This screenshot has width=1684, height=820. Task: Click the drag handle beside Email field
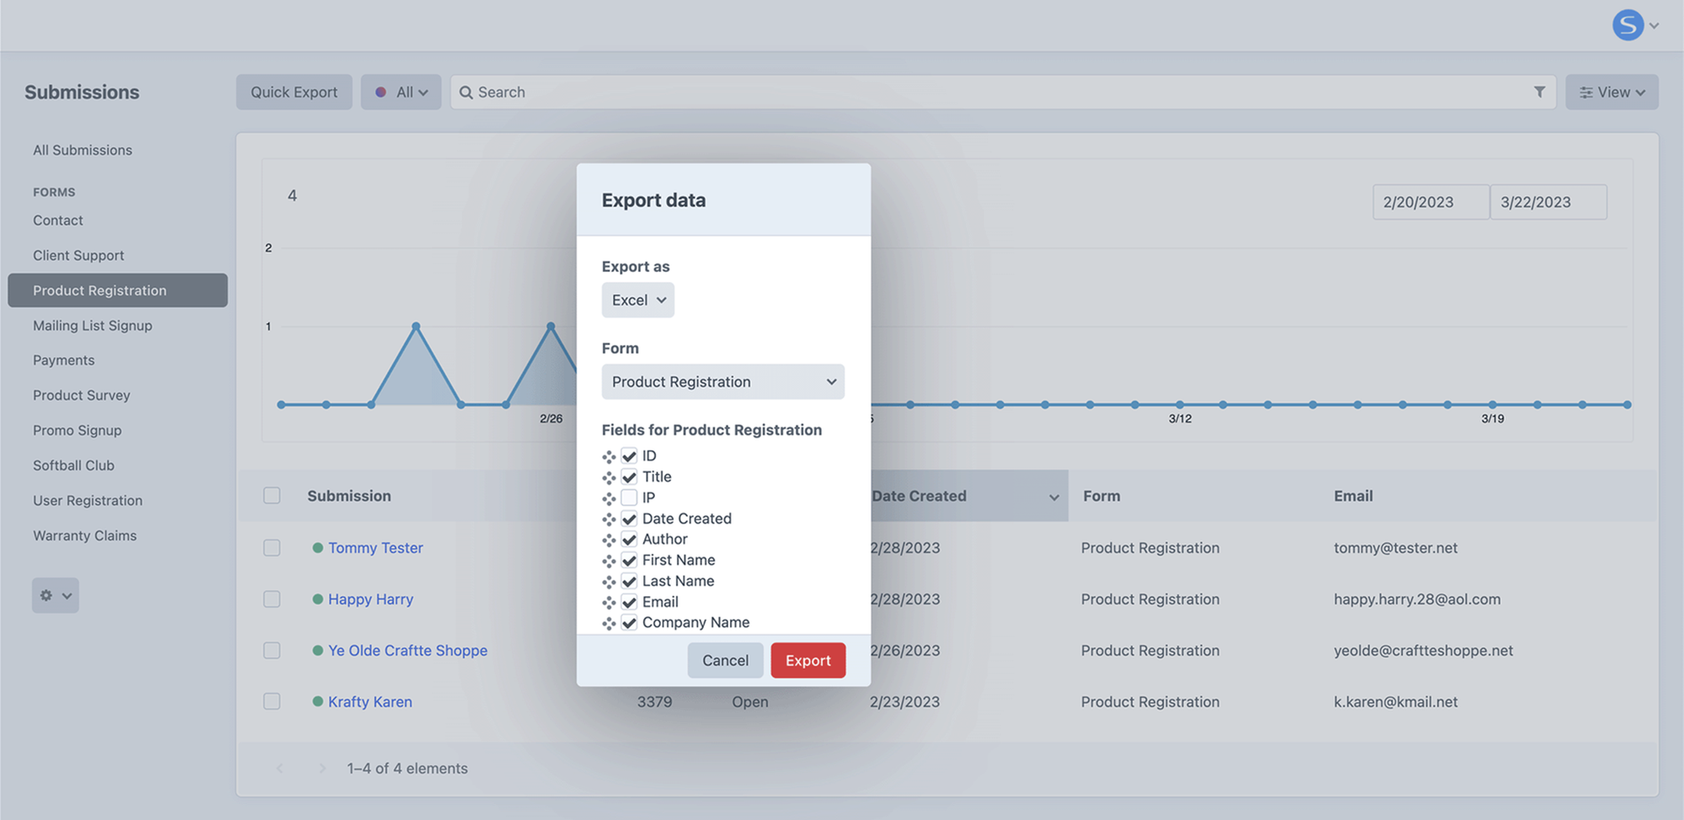coord(609,603)
